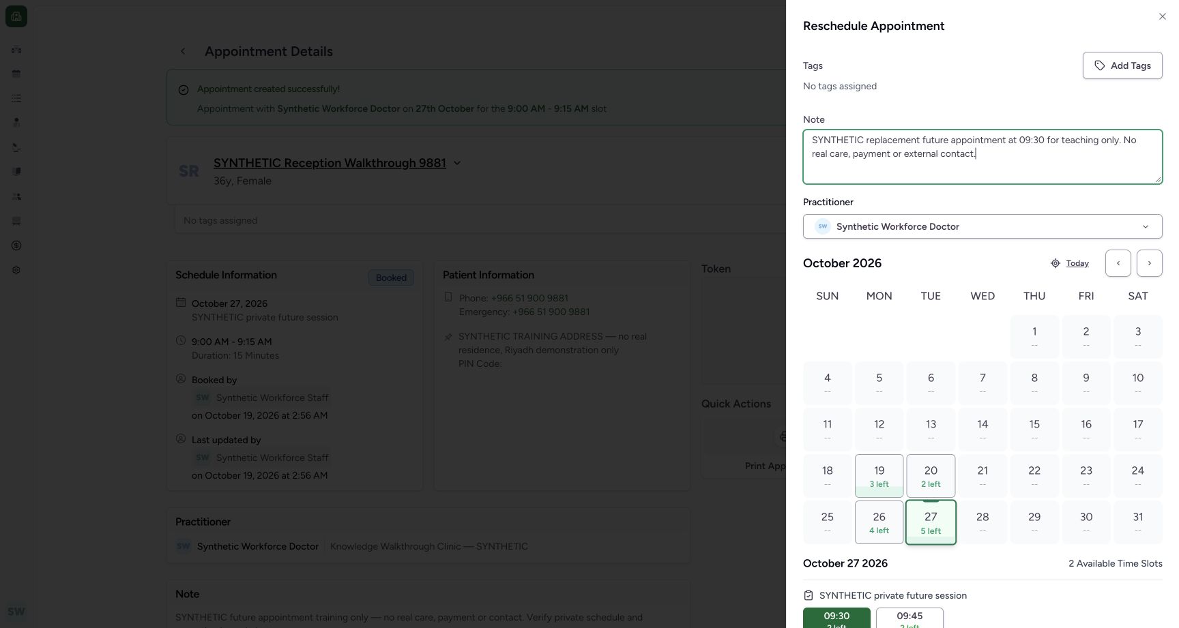Screen dimensions: 1179x628
Task: Open the list icon in the left sidebar
Action: (x=16, y=98)
